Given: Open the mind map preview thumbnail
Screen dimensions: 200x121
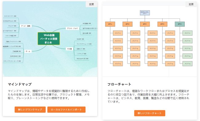Looking at the screenshot, I should [x=50, y=39].
